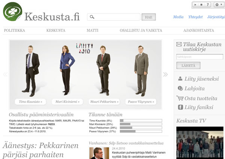The height and width of the screenshot is (159, 225).
Task: Click Mauri Pekkarinen 29% progress bar
Action: (141, 128)
